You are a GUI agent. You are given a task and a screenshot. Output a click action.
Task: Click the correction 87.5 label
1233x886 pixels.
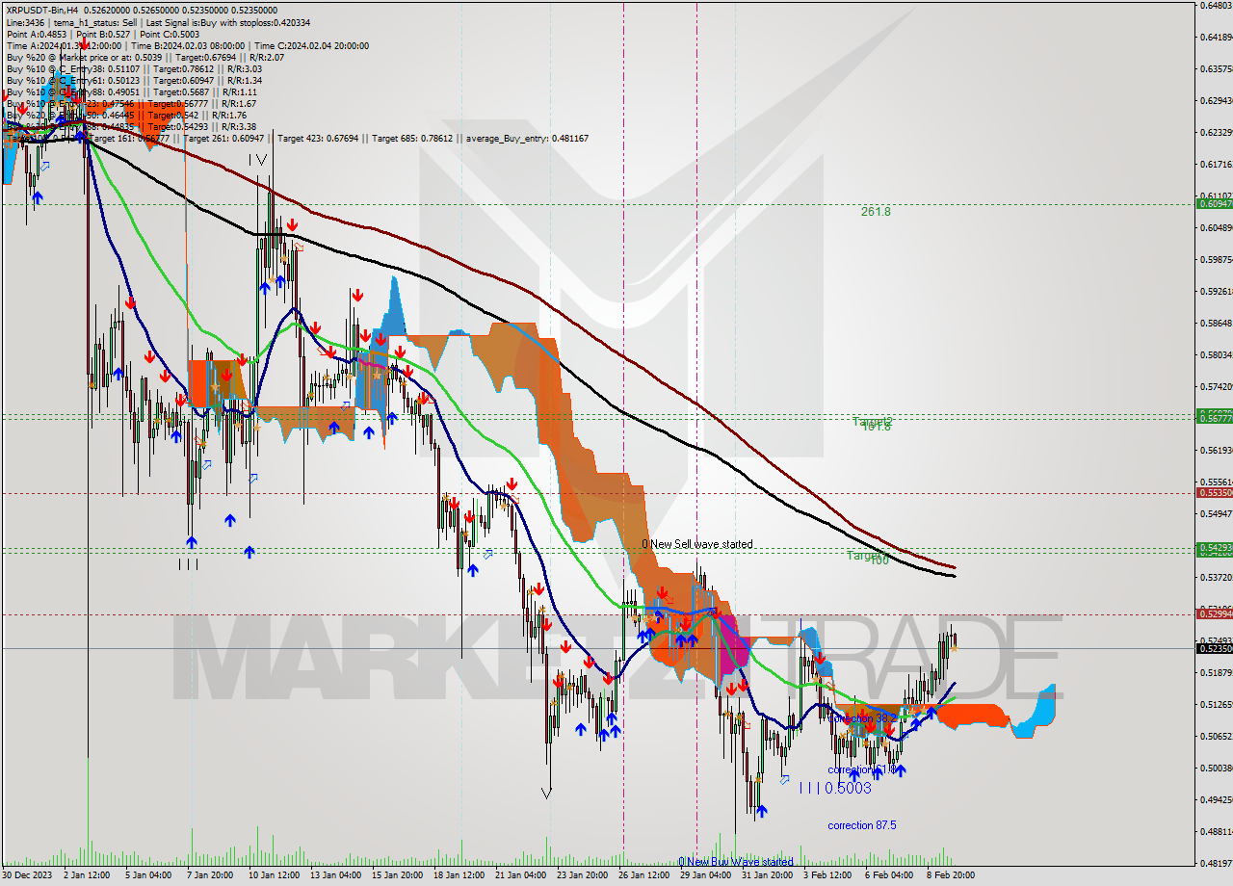point(861,825)
